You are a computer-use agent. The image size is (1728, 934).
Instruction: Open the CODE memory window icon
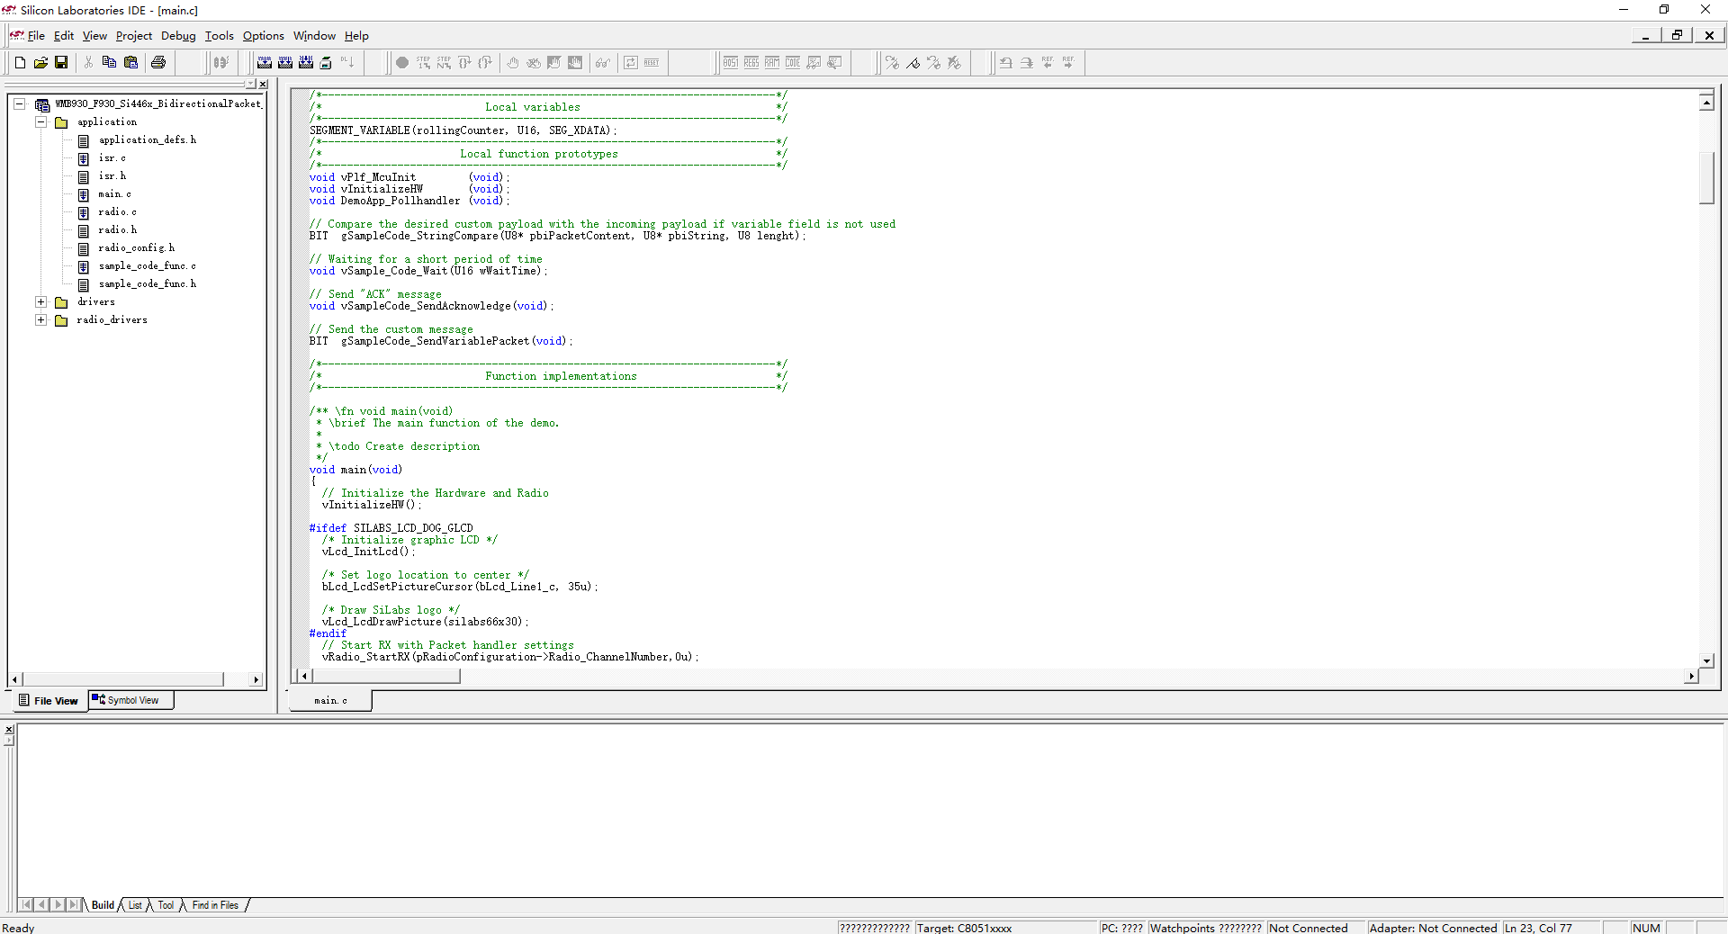pos(793,62)
